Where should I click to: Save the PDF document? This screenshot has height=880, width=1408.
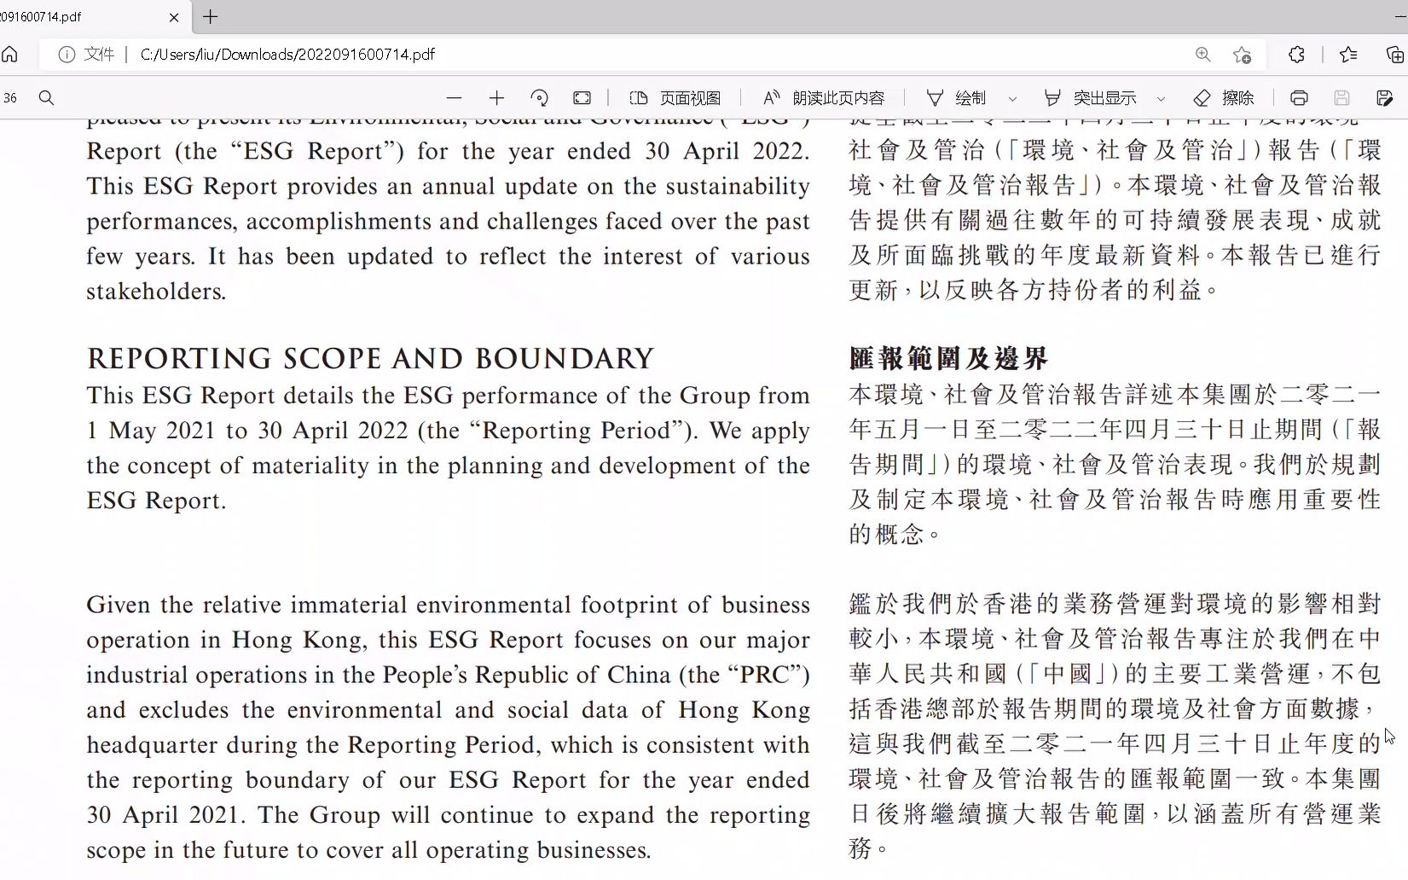point(1341,98)
